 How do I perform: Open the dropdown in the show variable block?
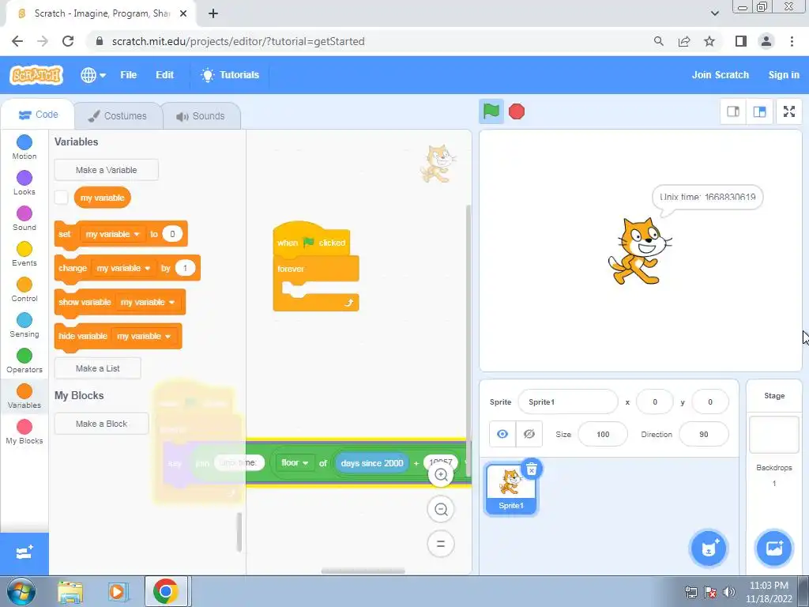point(148,302)
